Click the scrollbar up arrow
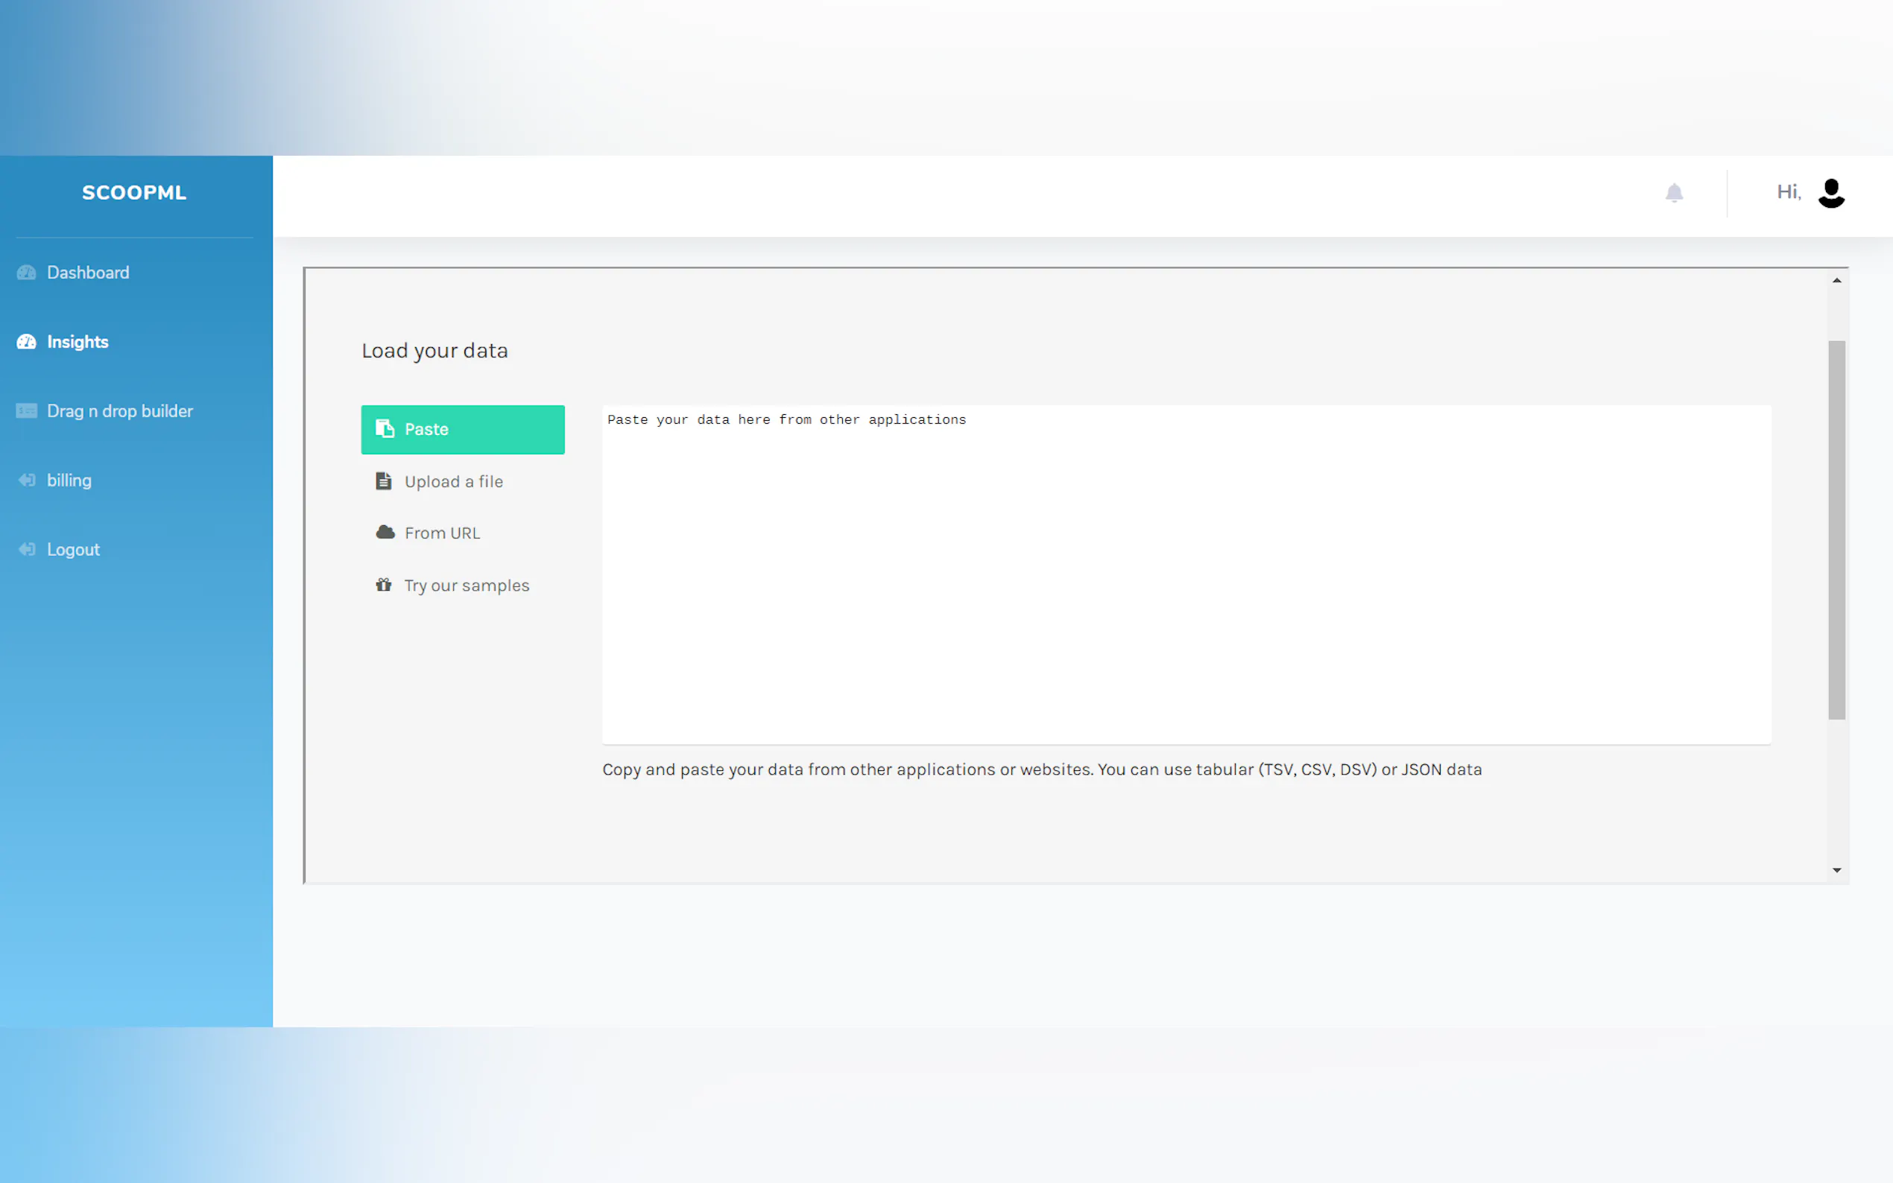 pos(1836,280)
